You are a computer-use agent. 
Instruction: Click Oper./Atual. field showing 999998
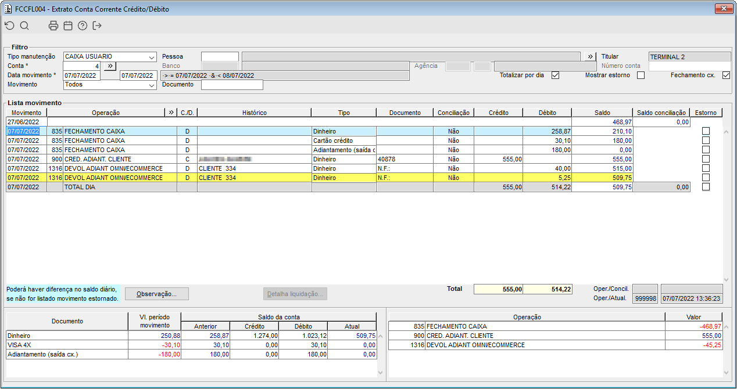coord(645,298)
